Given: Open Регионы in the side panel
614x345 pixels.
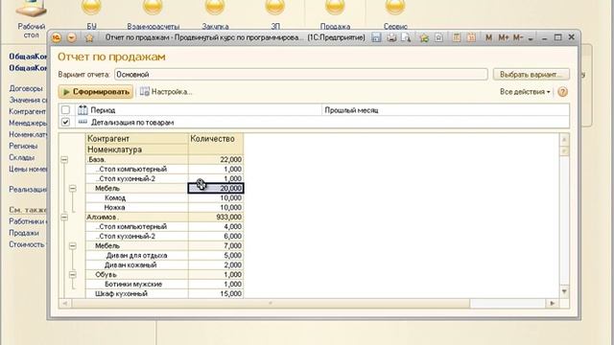Looking at the screenshot, I should click(x=23, y=146).
